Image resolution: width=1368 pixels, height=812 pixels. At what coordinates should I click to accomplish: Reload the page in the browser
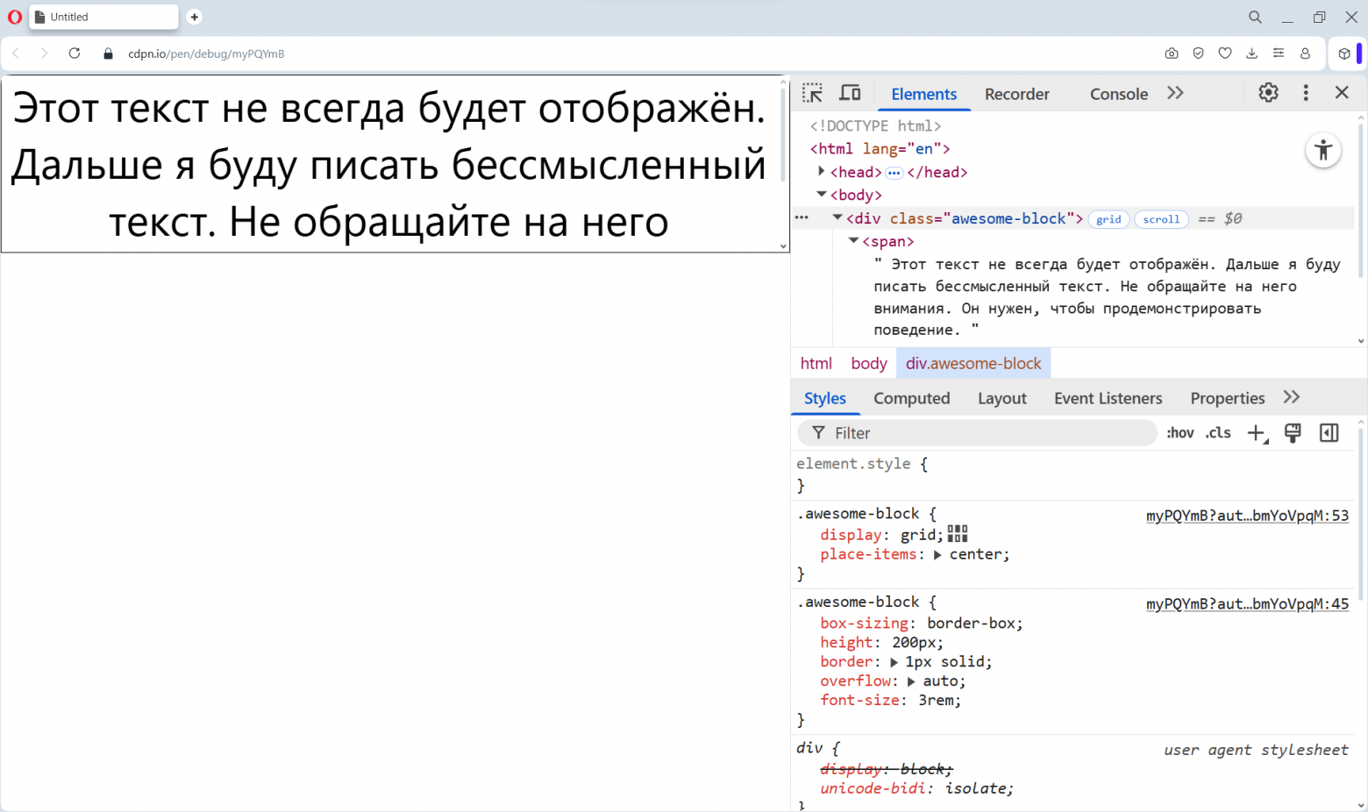(x=74, y=53)
